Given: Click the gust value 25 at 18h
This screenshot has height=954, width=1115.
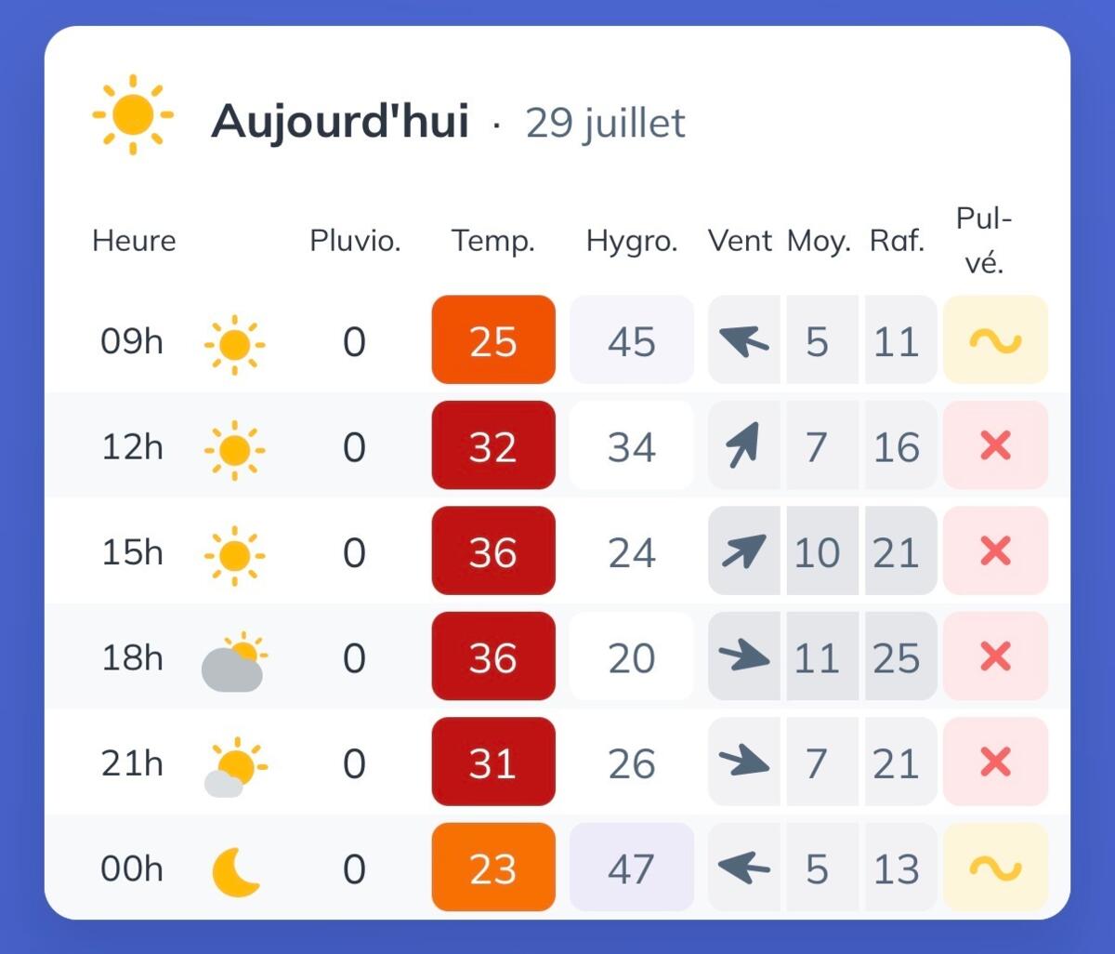Looking at the screenshot, I should point(898,656).
